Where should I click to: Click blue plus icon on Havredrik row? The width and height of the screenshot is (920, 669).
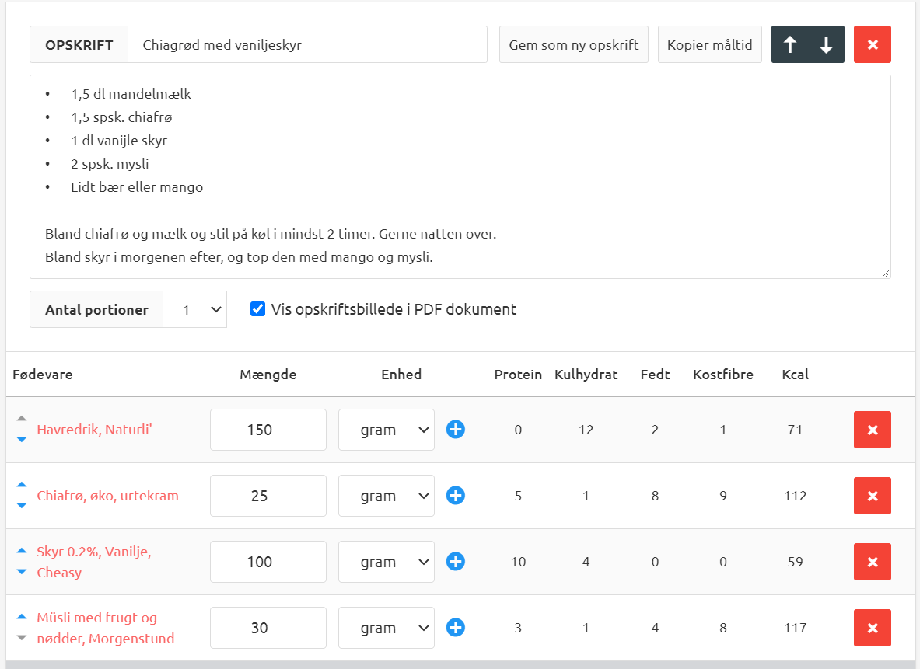pos(456,430)
